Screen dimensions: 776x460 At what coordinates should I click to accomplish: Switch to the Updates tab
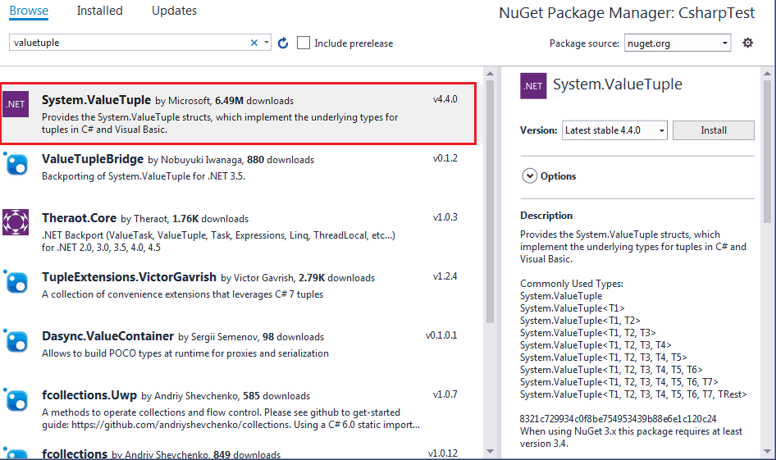(x=174, y=11)
